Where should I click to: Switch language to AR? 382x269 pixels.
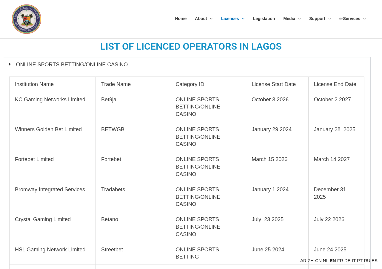coord(303,261)
